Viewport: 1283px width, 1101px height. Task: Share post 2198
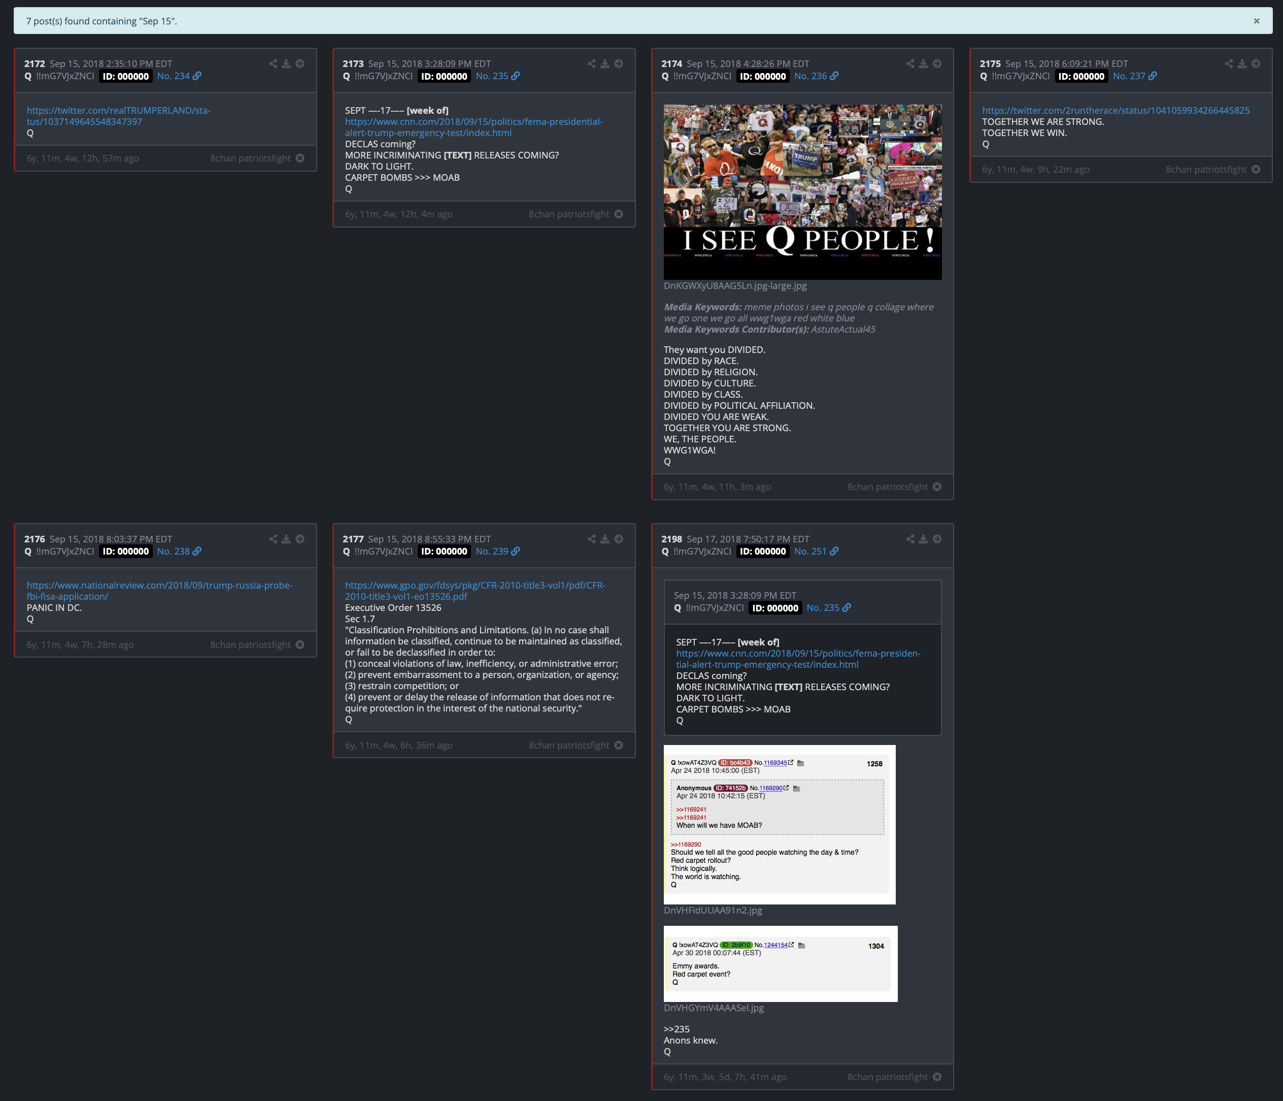(x=910, y=539)
